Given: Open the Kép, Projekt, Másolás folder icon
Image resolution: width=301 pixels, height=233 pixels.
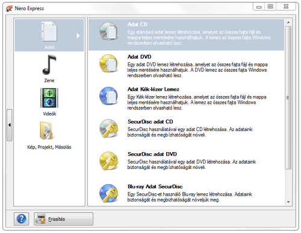Looking at the screenshot, I should pyautogui.click(x=47, y=130).
